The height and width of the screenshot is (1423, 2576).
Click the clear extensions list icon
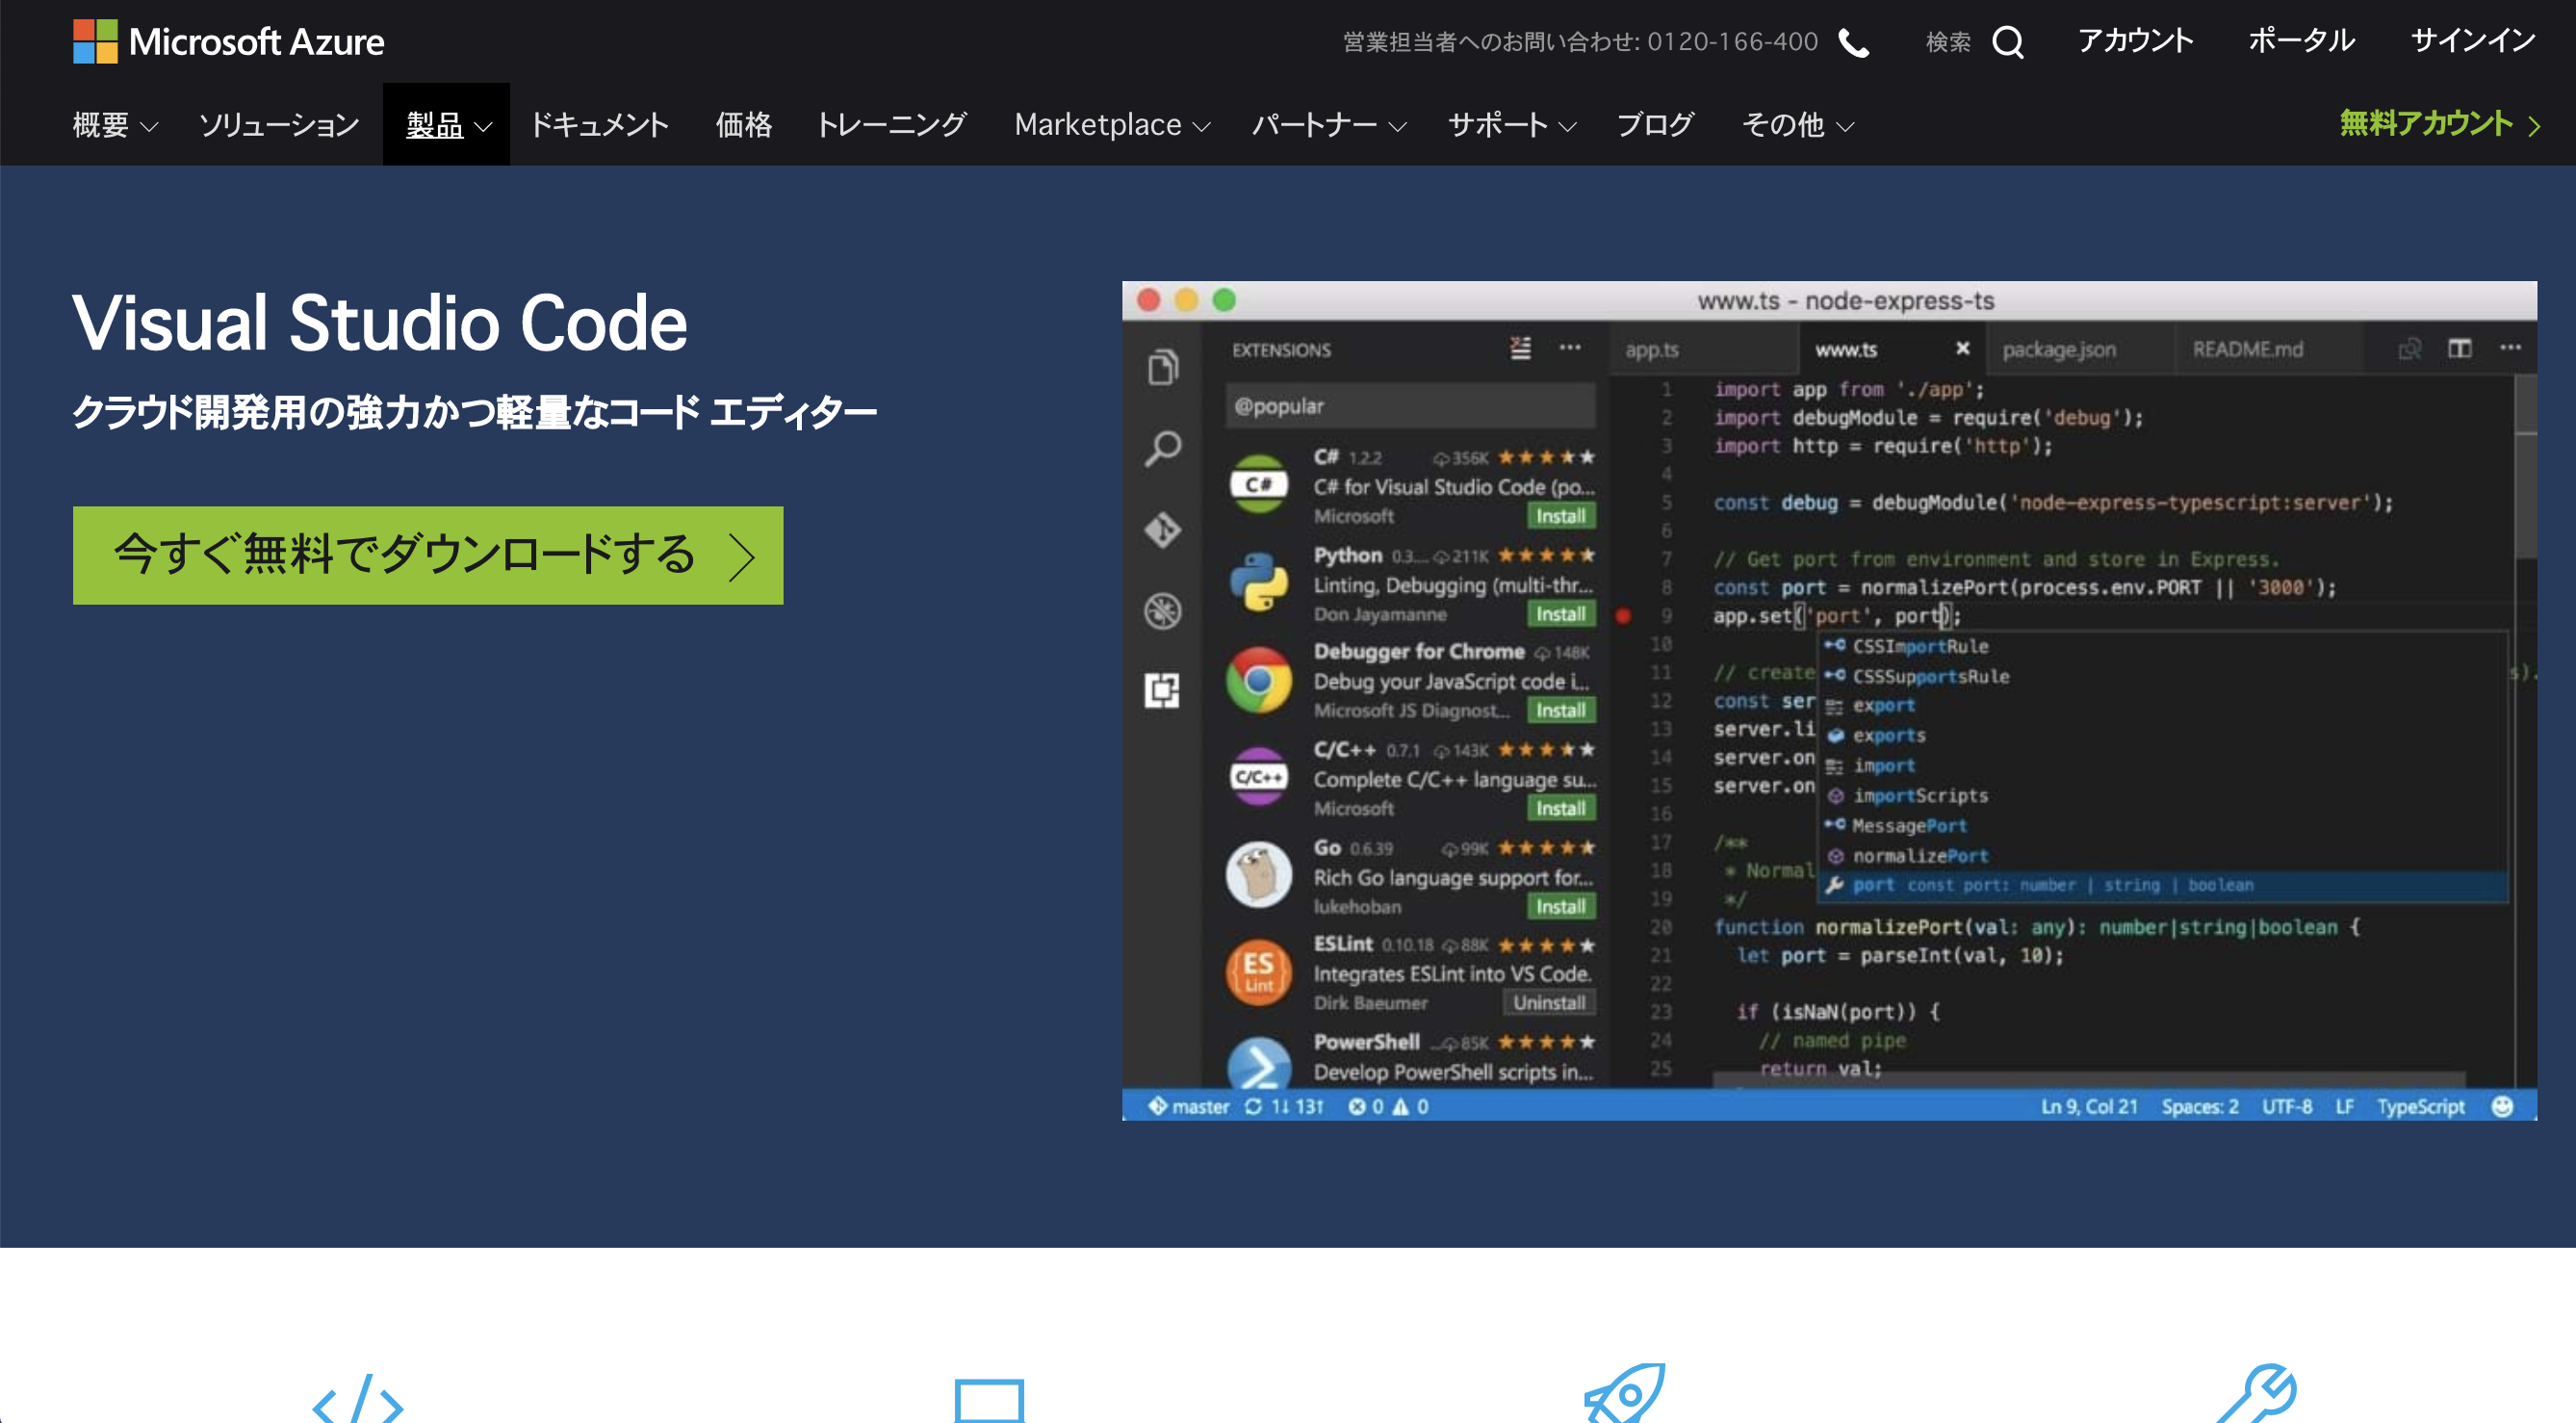pyautogui.click(x=1520, y=348)
